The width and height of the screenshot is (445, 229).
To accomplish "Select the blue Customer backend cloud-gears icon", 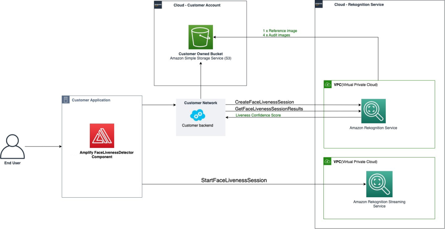I will [x=198, y=115].
